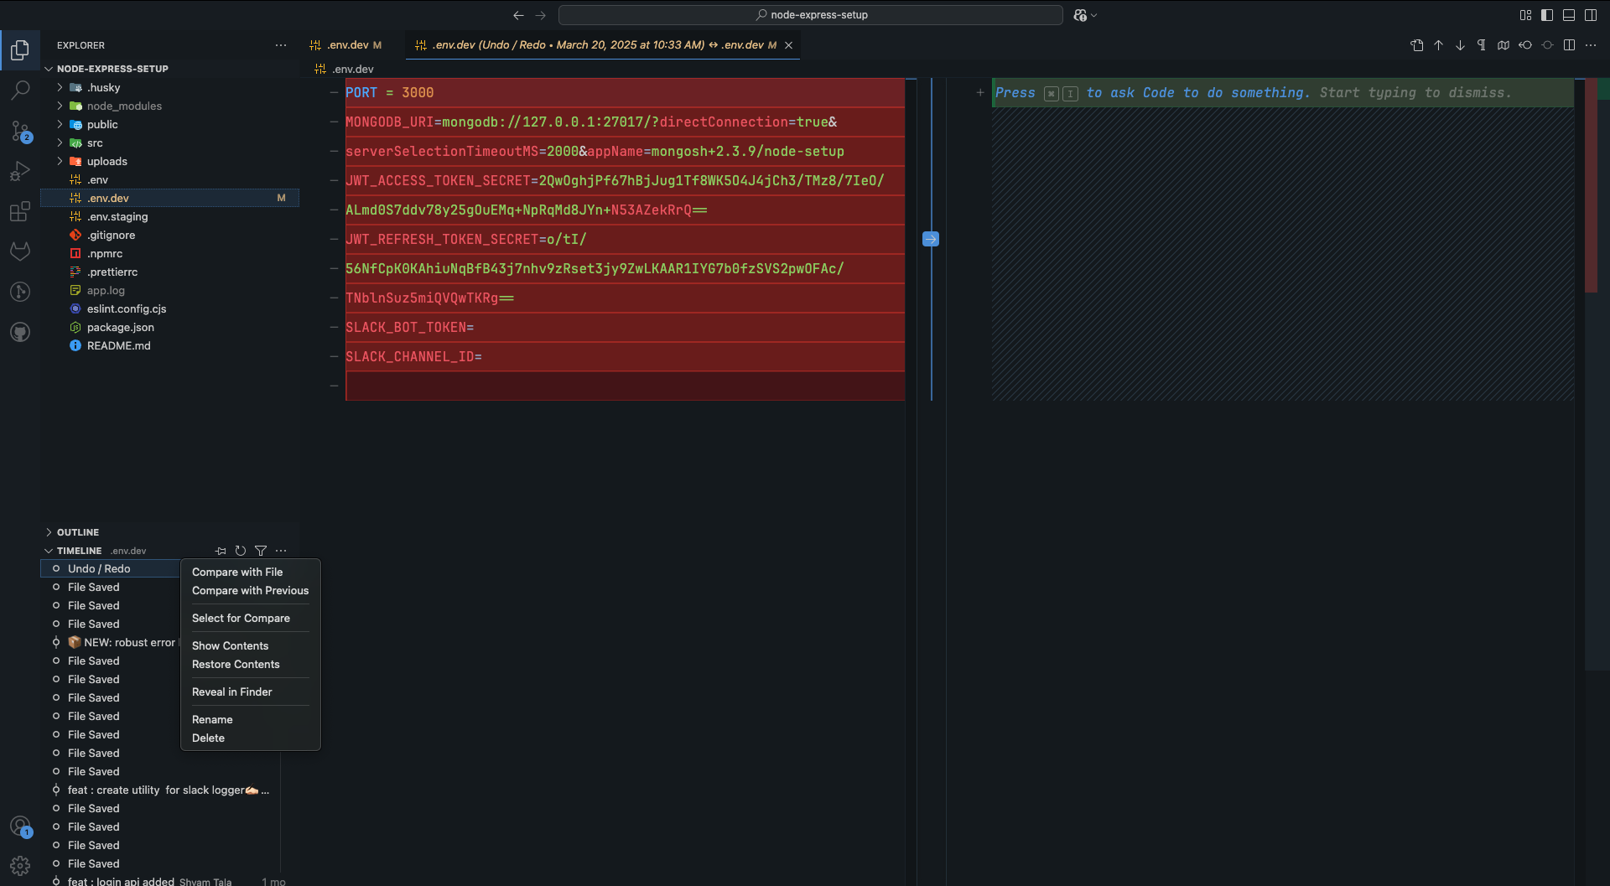
Task: Open Timeline panel more actions ellipsis
Action: 281,551
